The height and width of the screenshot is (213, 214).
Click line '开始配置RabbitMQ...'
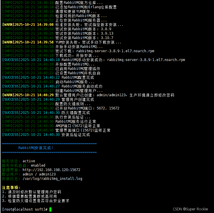click(48, 64)
